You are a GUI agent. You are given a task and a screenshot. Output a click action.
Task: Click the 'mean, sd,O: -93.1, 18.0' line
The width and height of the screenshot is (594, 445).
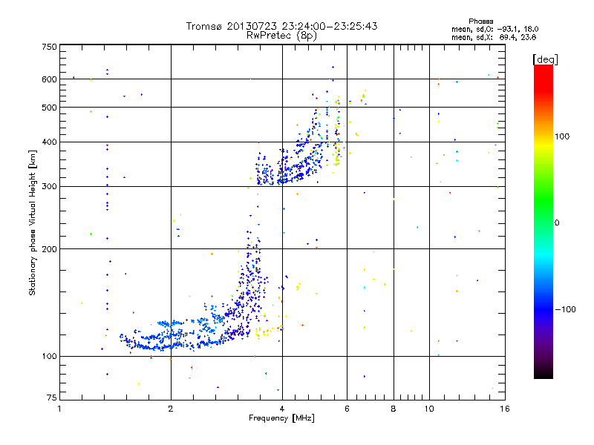click(x=495, y=29)
